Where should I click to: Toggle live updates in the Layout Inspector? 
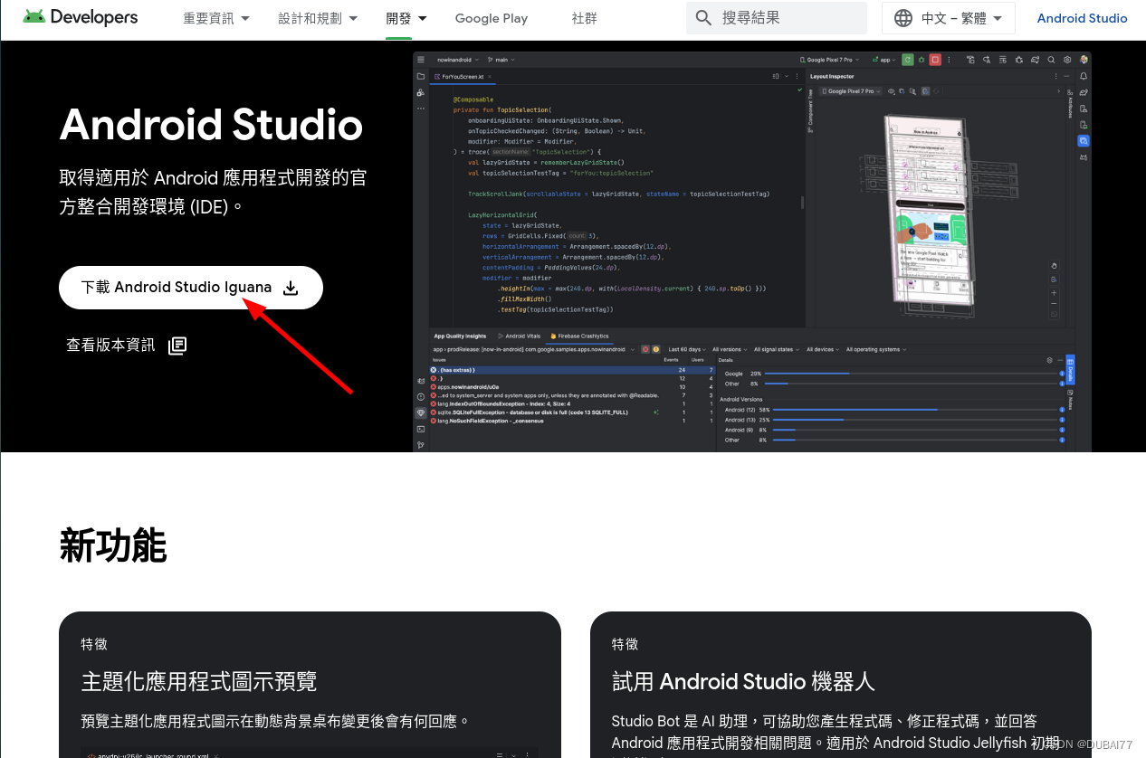click(925, 90)
